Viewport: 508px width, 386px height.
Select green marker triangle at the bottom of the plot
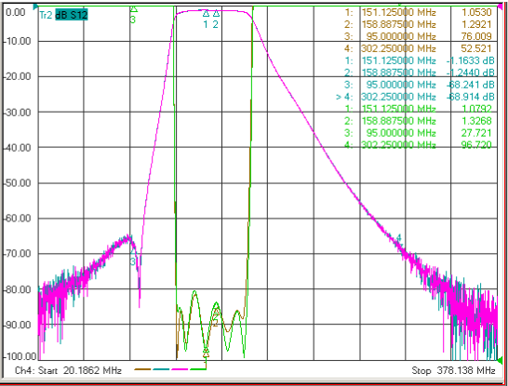coord(206,351)
